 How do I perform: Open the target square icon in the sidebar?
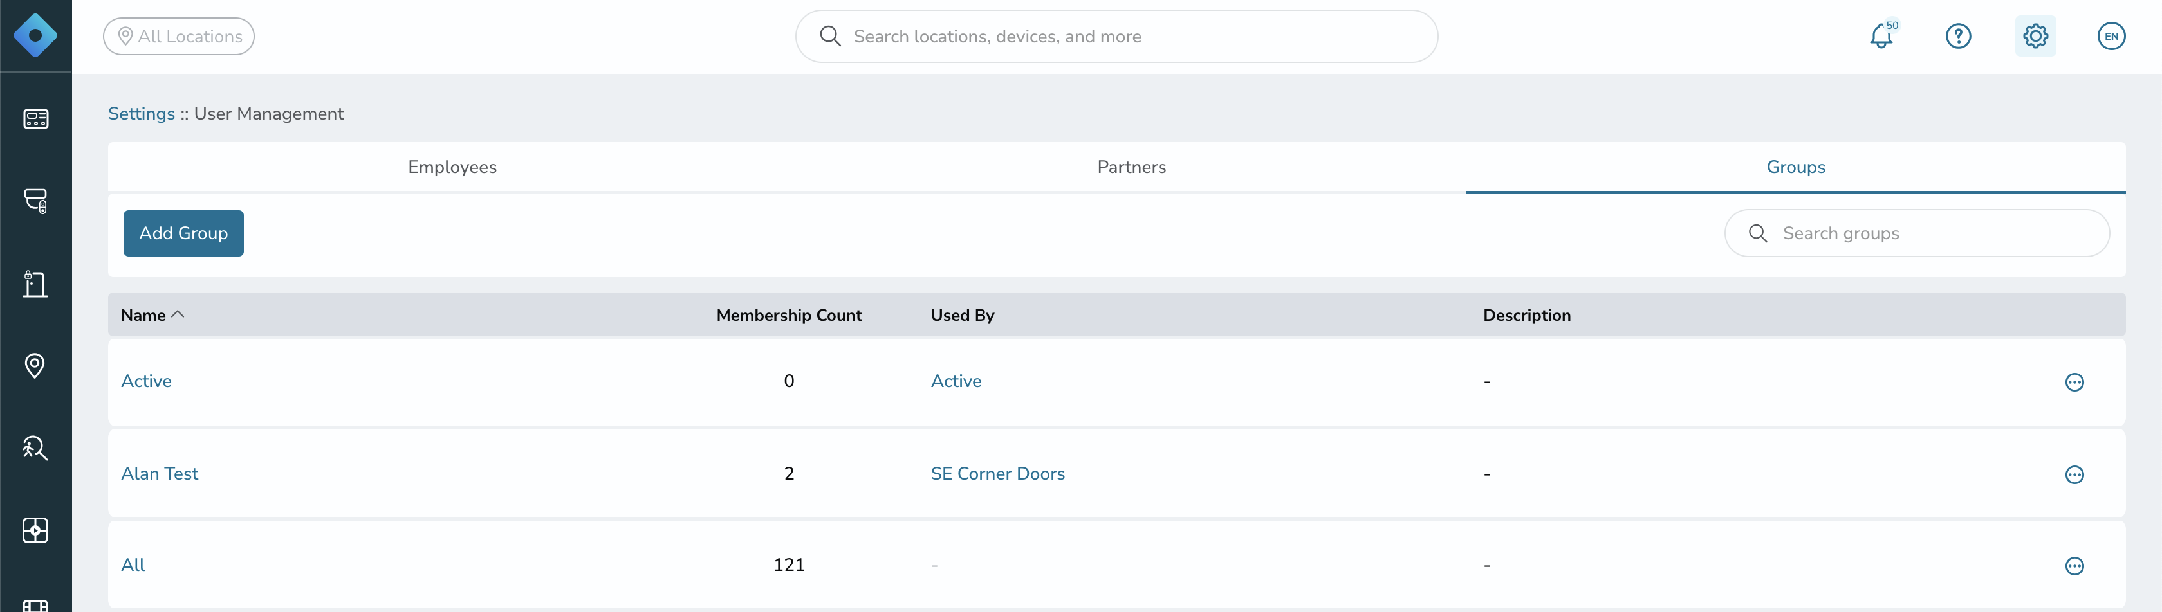(35, 530)
